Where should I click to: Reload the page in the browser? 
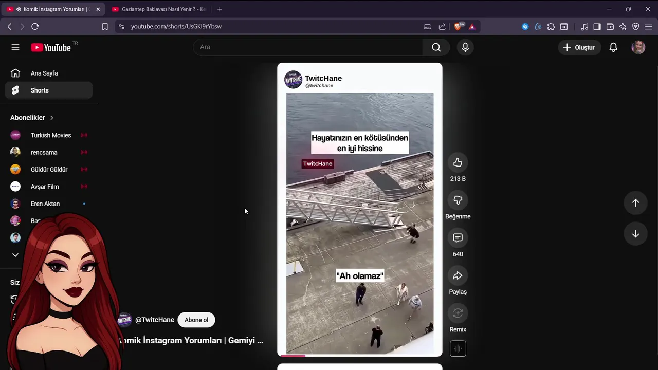click(35, 26)
